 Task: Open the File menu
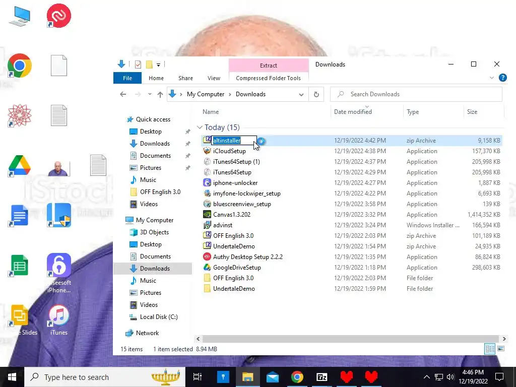pos(127,78)
